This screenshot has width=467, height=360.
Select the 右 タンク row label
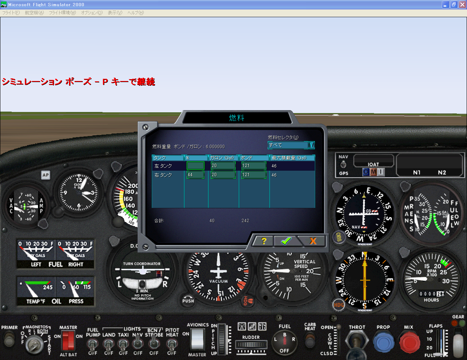tap(163, 175)
